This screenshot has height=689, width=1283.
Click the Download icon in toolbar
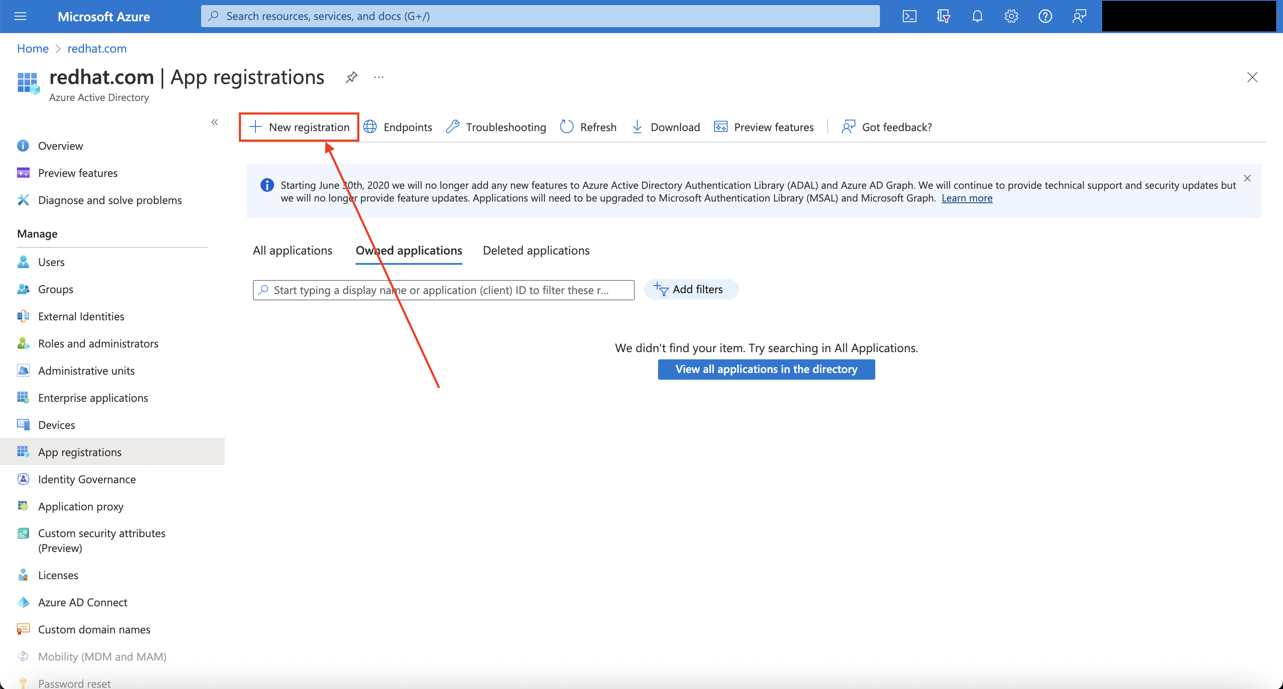pos(637,127)
